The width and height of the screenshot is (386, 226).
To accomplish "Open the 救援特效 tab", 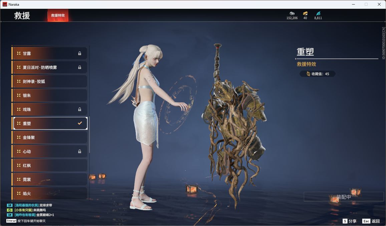I will point(58,15).
